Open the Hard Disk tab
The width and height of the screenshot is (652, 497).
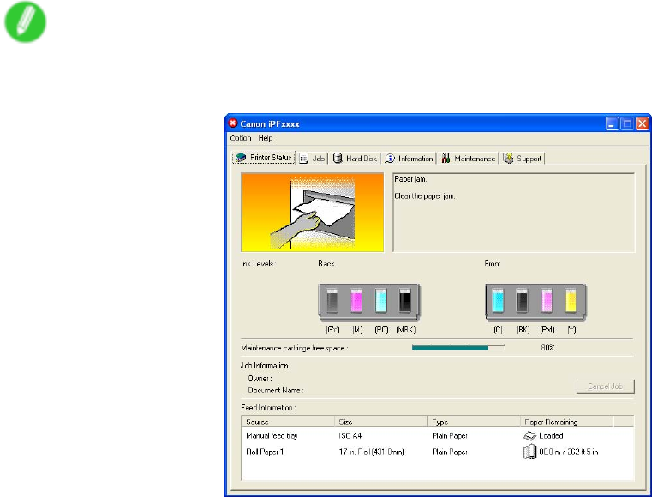[355, 159]
